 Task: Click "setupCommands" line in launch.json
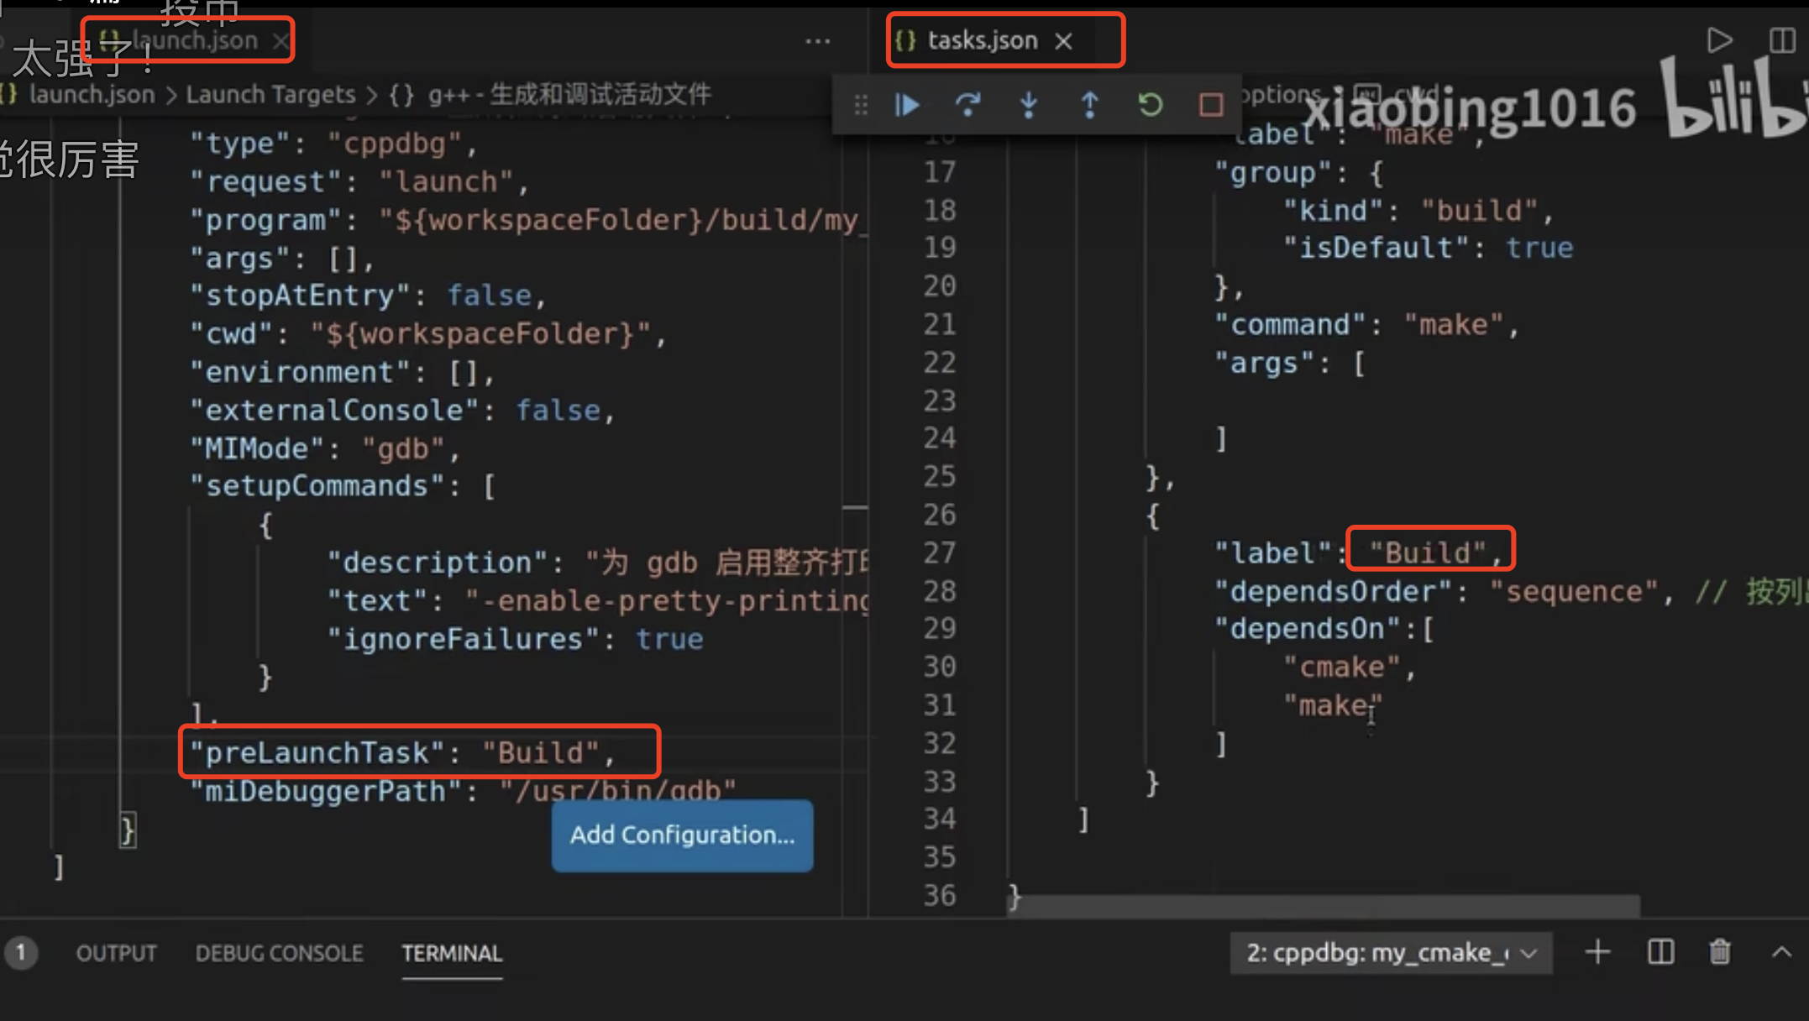point(343,486)
